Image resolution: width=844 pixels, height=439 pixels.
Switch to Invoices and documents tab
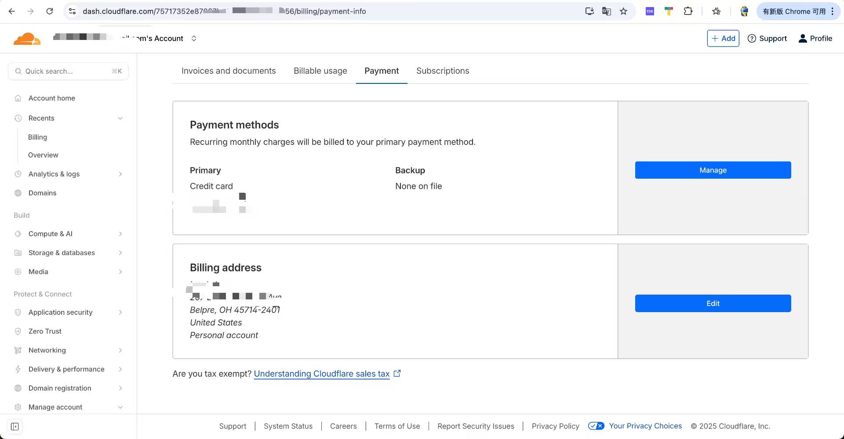click(229, 71)
